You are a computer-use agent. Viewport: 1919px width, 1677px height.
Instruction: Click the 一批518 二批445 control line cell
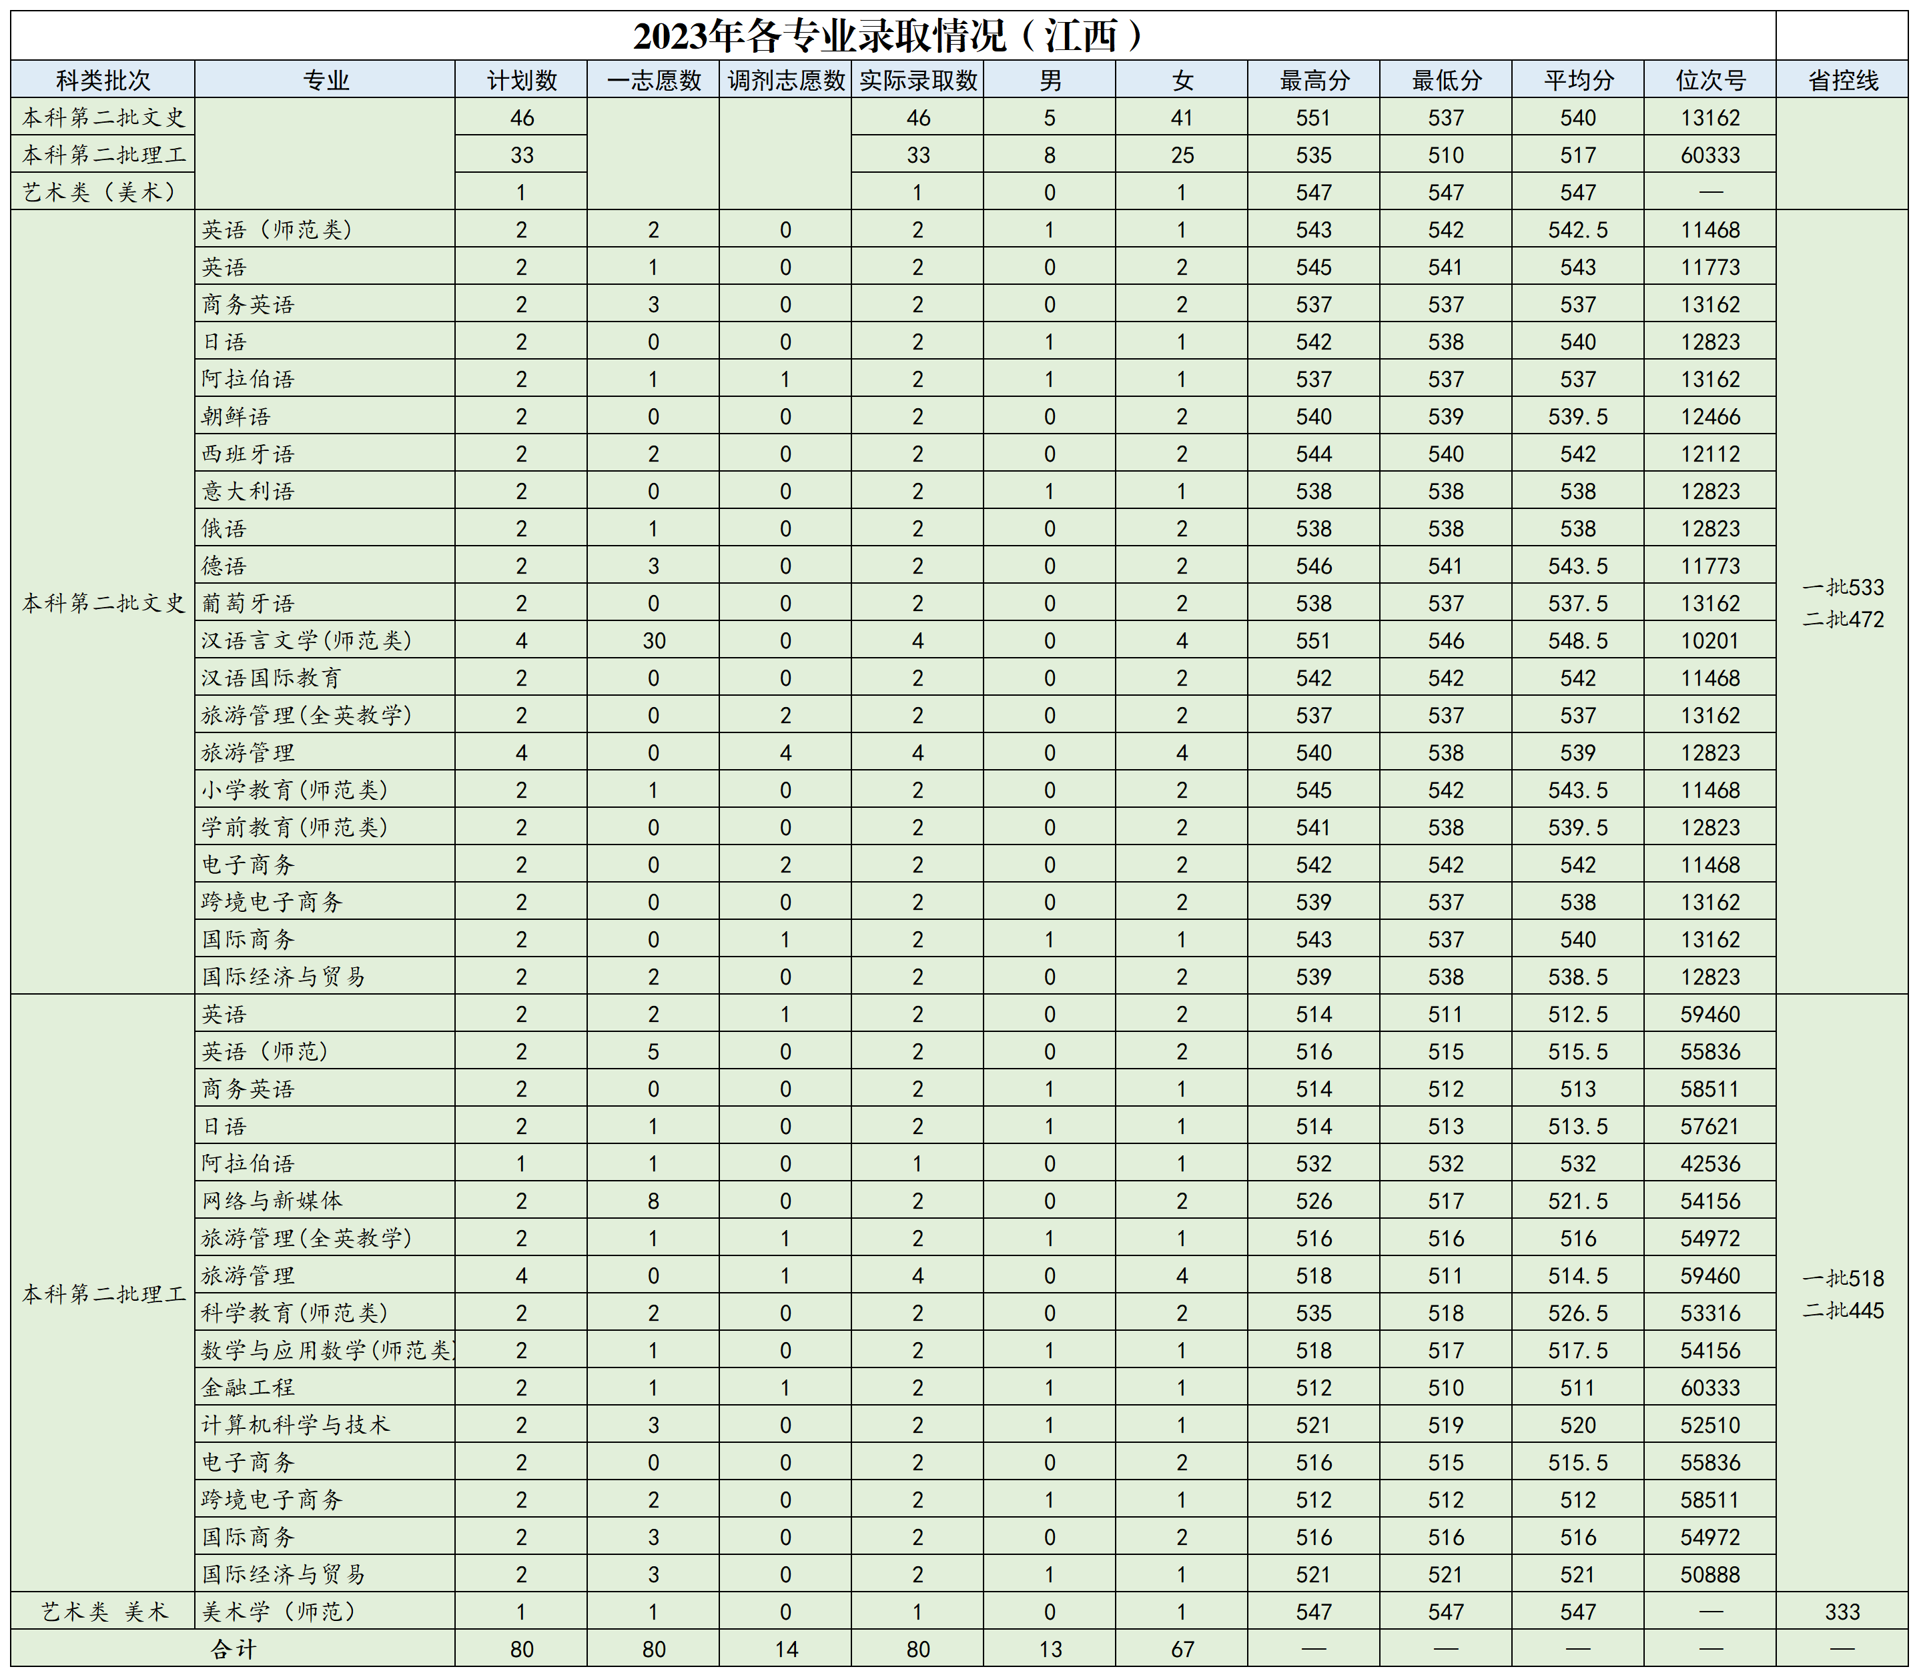[1842, 1294]
